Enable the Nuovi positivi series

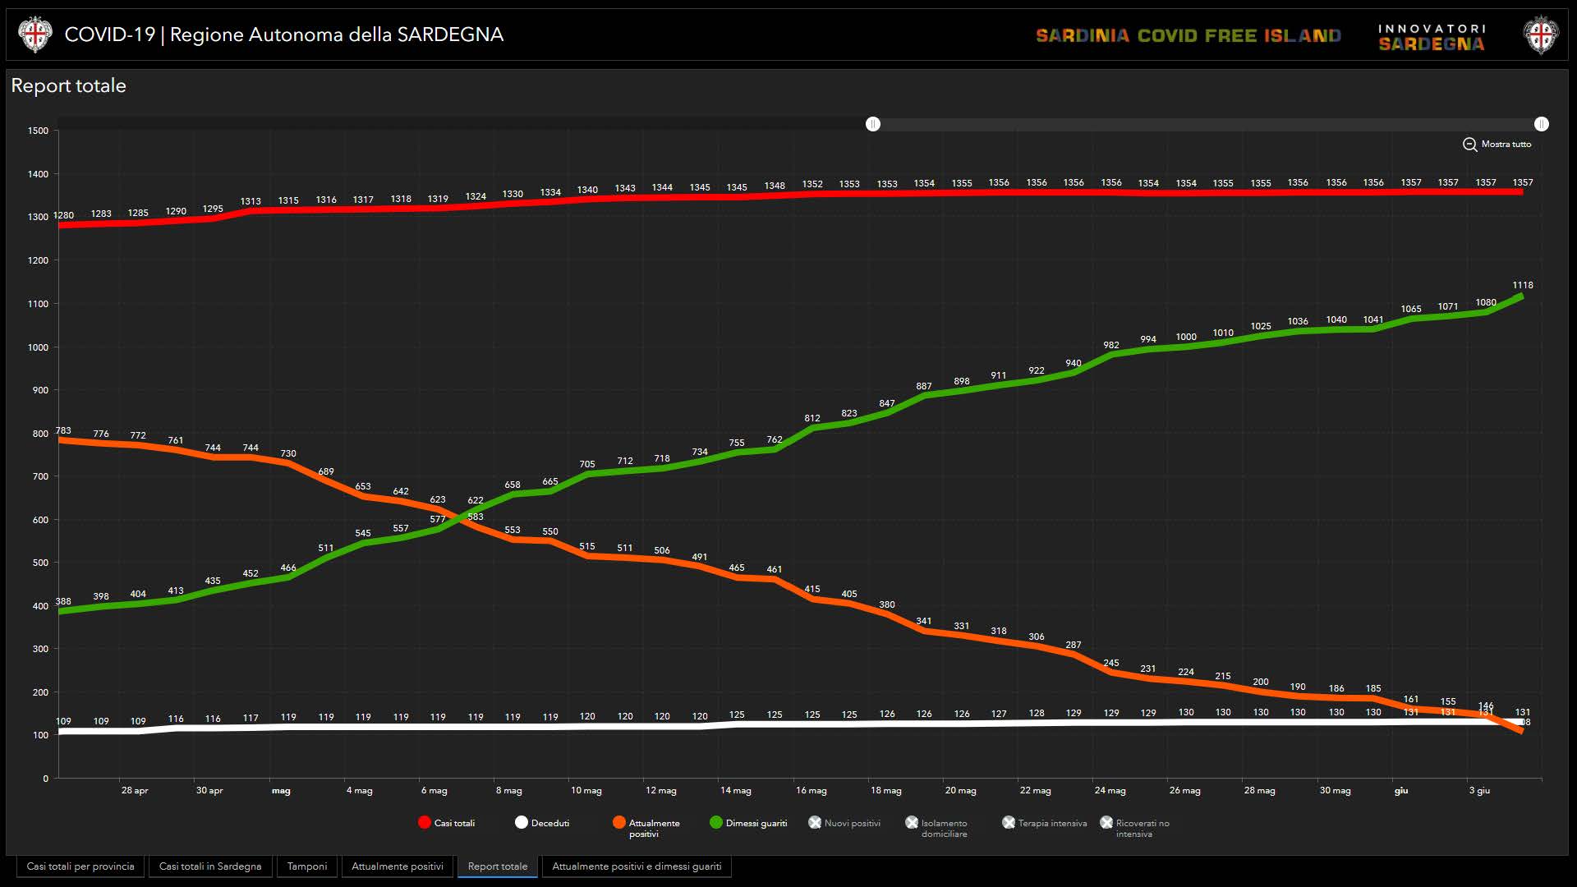[x=815, y=823]
